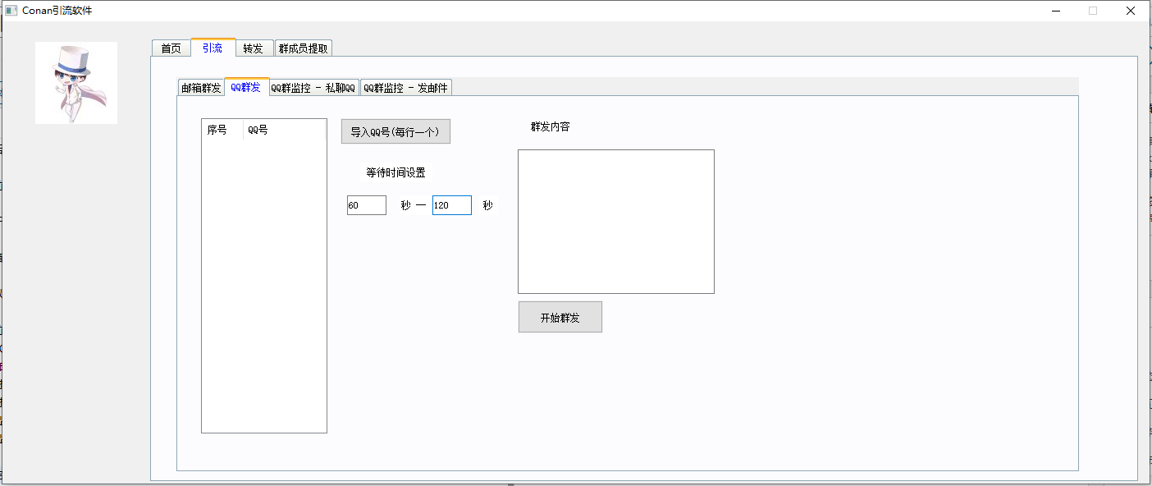Switch to the 首页 tab

click(171, 48)
